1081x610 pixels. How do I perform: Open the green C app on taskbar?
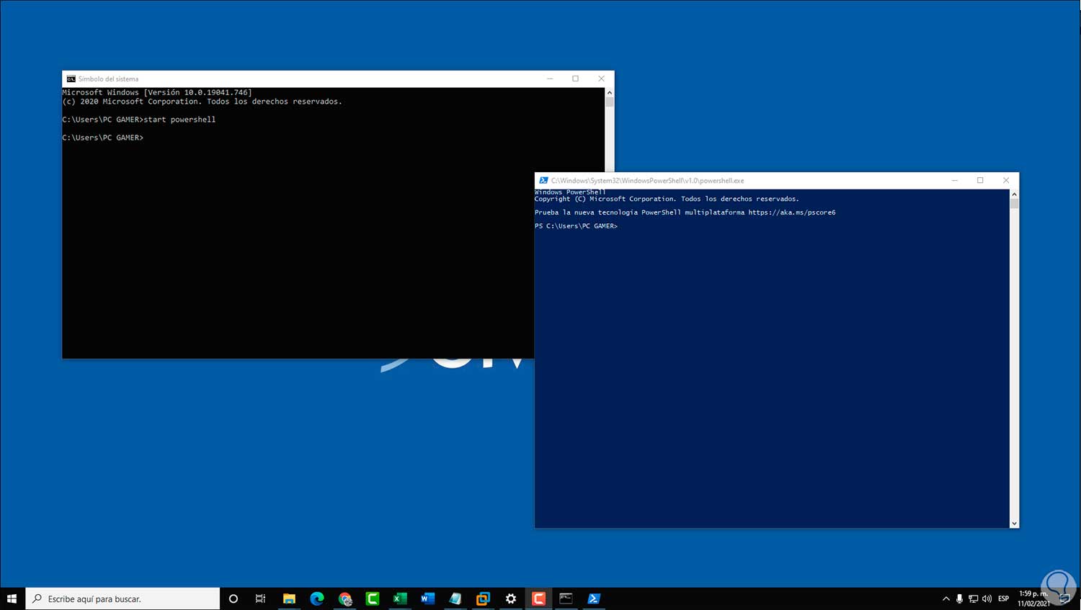click(x=373, y=598)
